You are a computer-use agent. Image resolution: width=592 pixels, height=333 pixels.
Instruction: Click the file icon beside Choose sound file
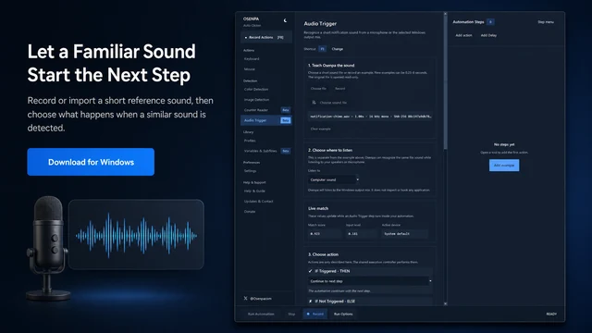pyautogui.click(x=314, y=103)
